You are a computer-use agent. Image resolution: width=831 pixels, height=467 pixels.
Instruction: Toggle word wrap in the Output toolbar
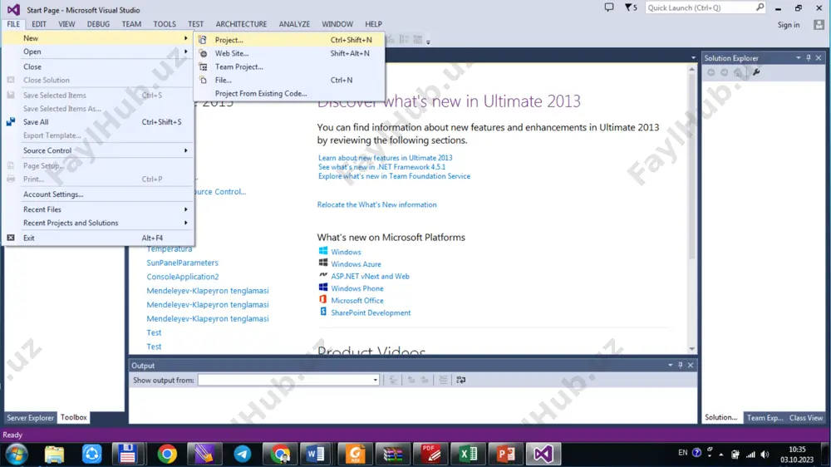[461, 380]
